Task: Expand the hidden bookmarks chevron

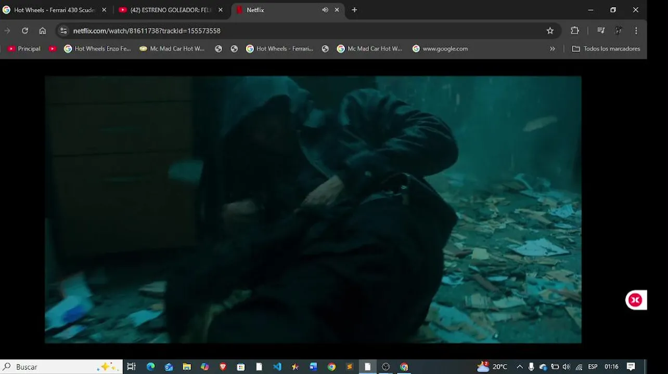Action: (552, 49)
